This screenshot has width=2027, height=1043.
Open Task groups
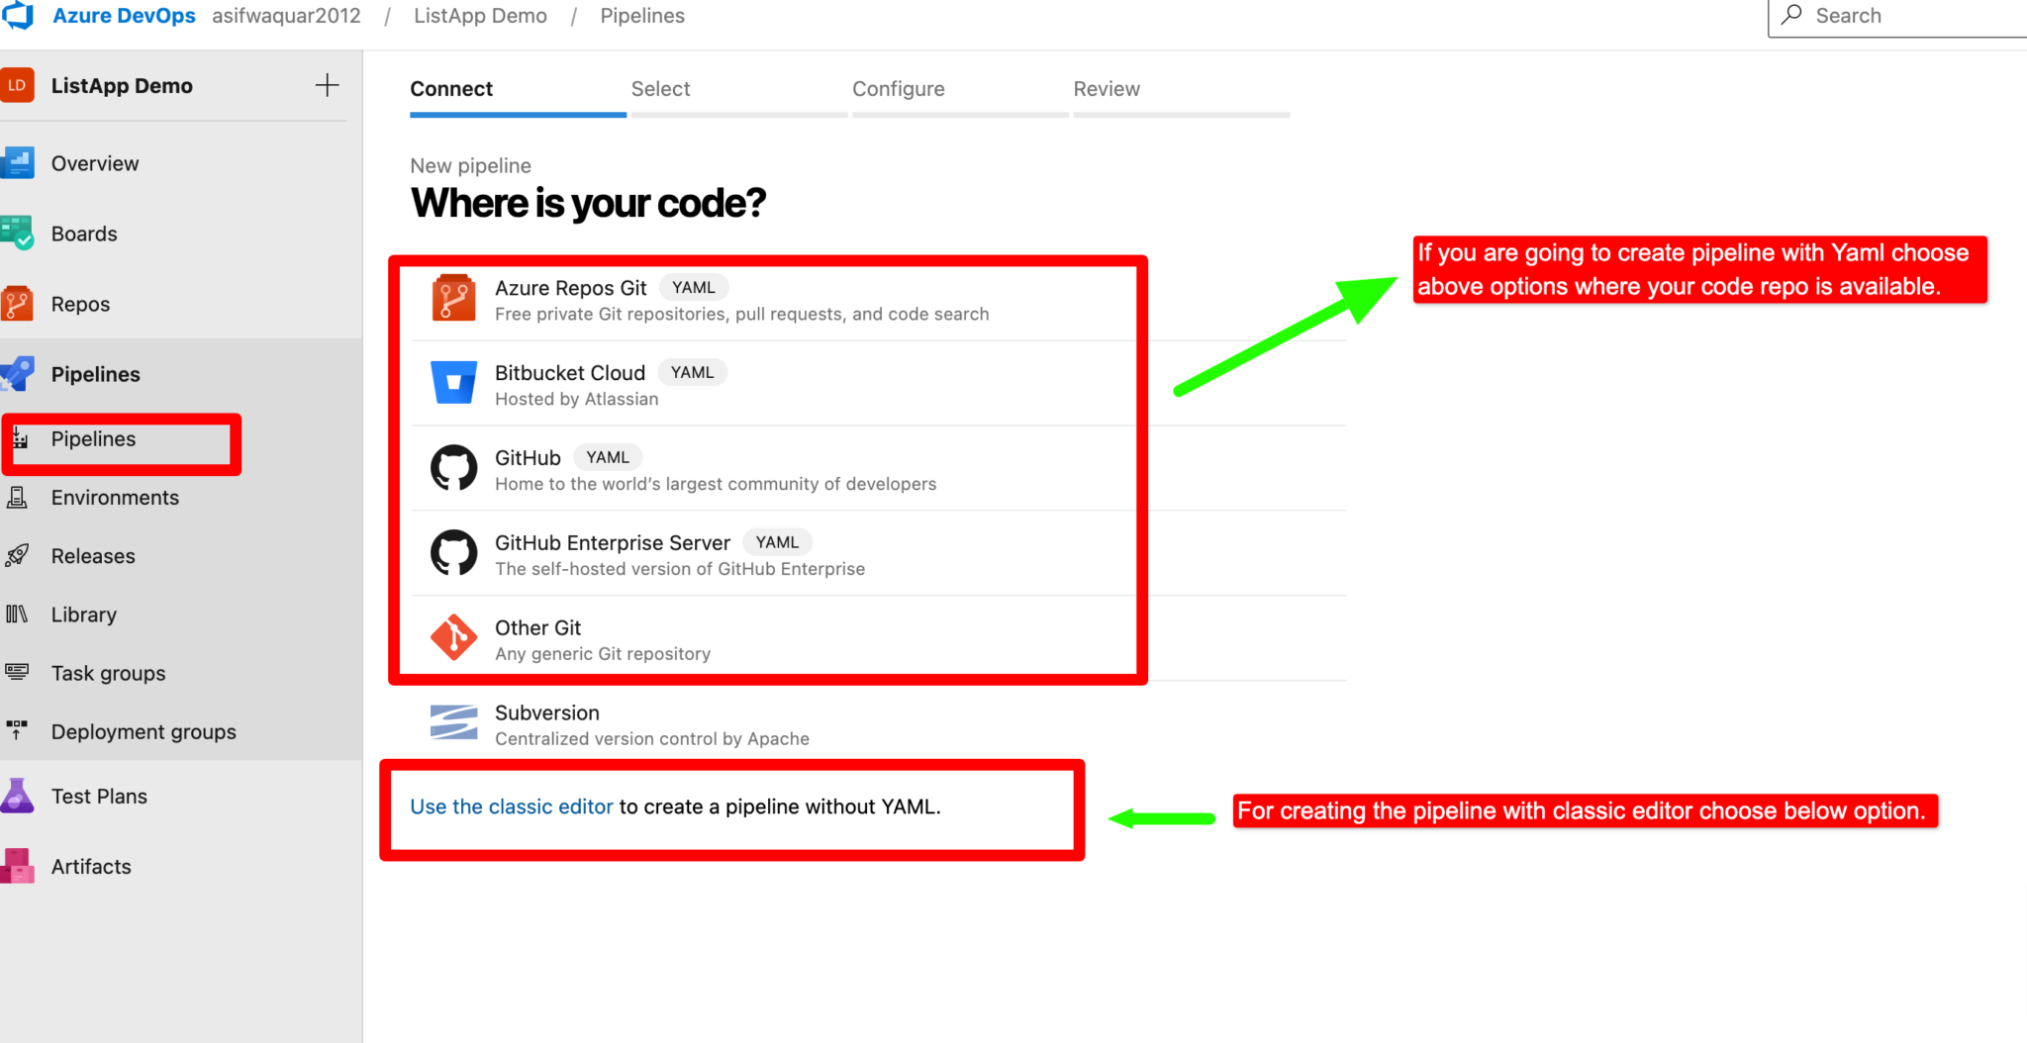pyautogui.click(x=109, y=673)
